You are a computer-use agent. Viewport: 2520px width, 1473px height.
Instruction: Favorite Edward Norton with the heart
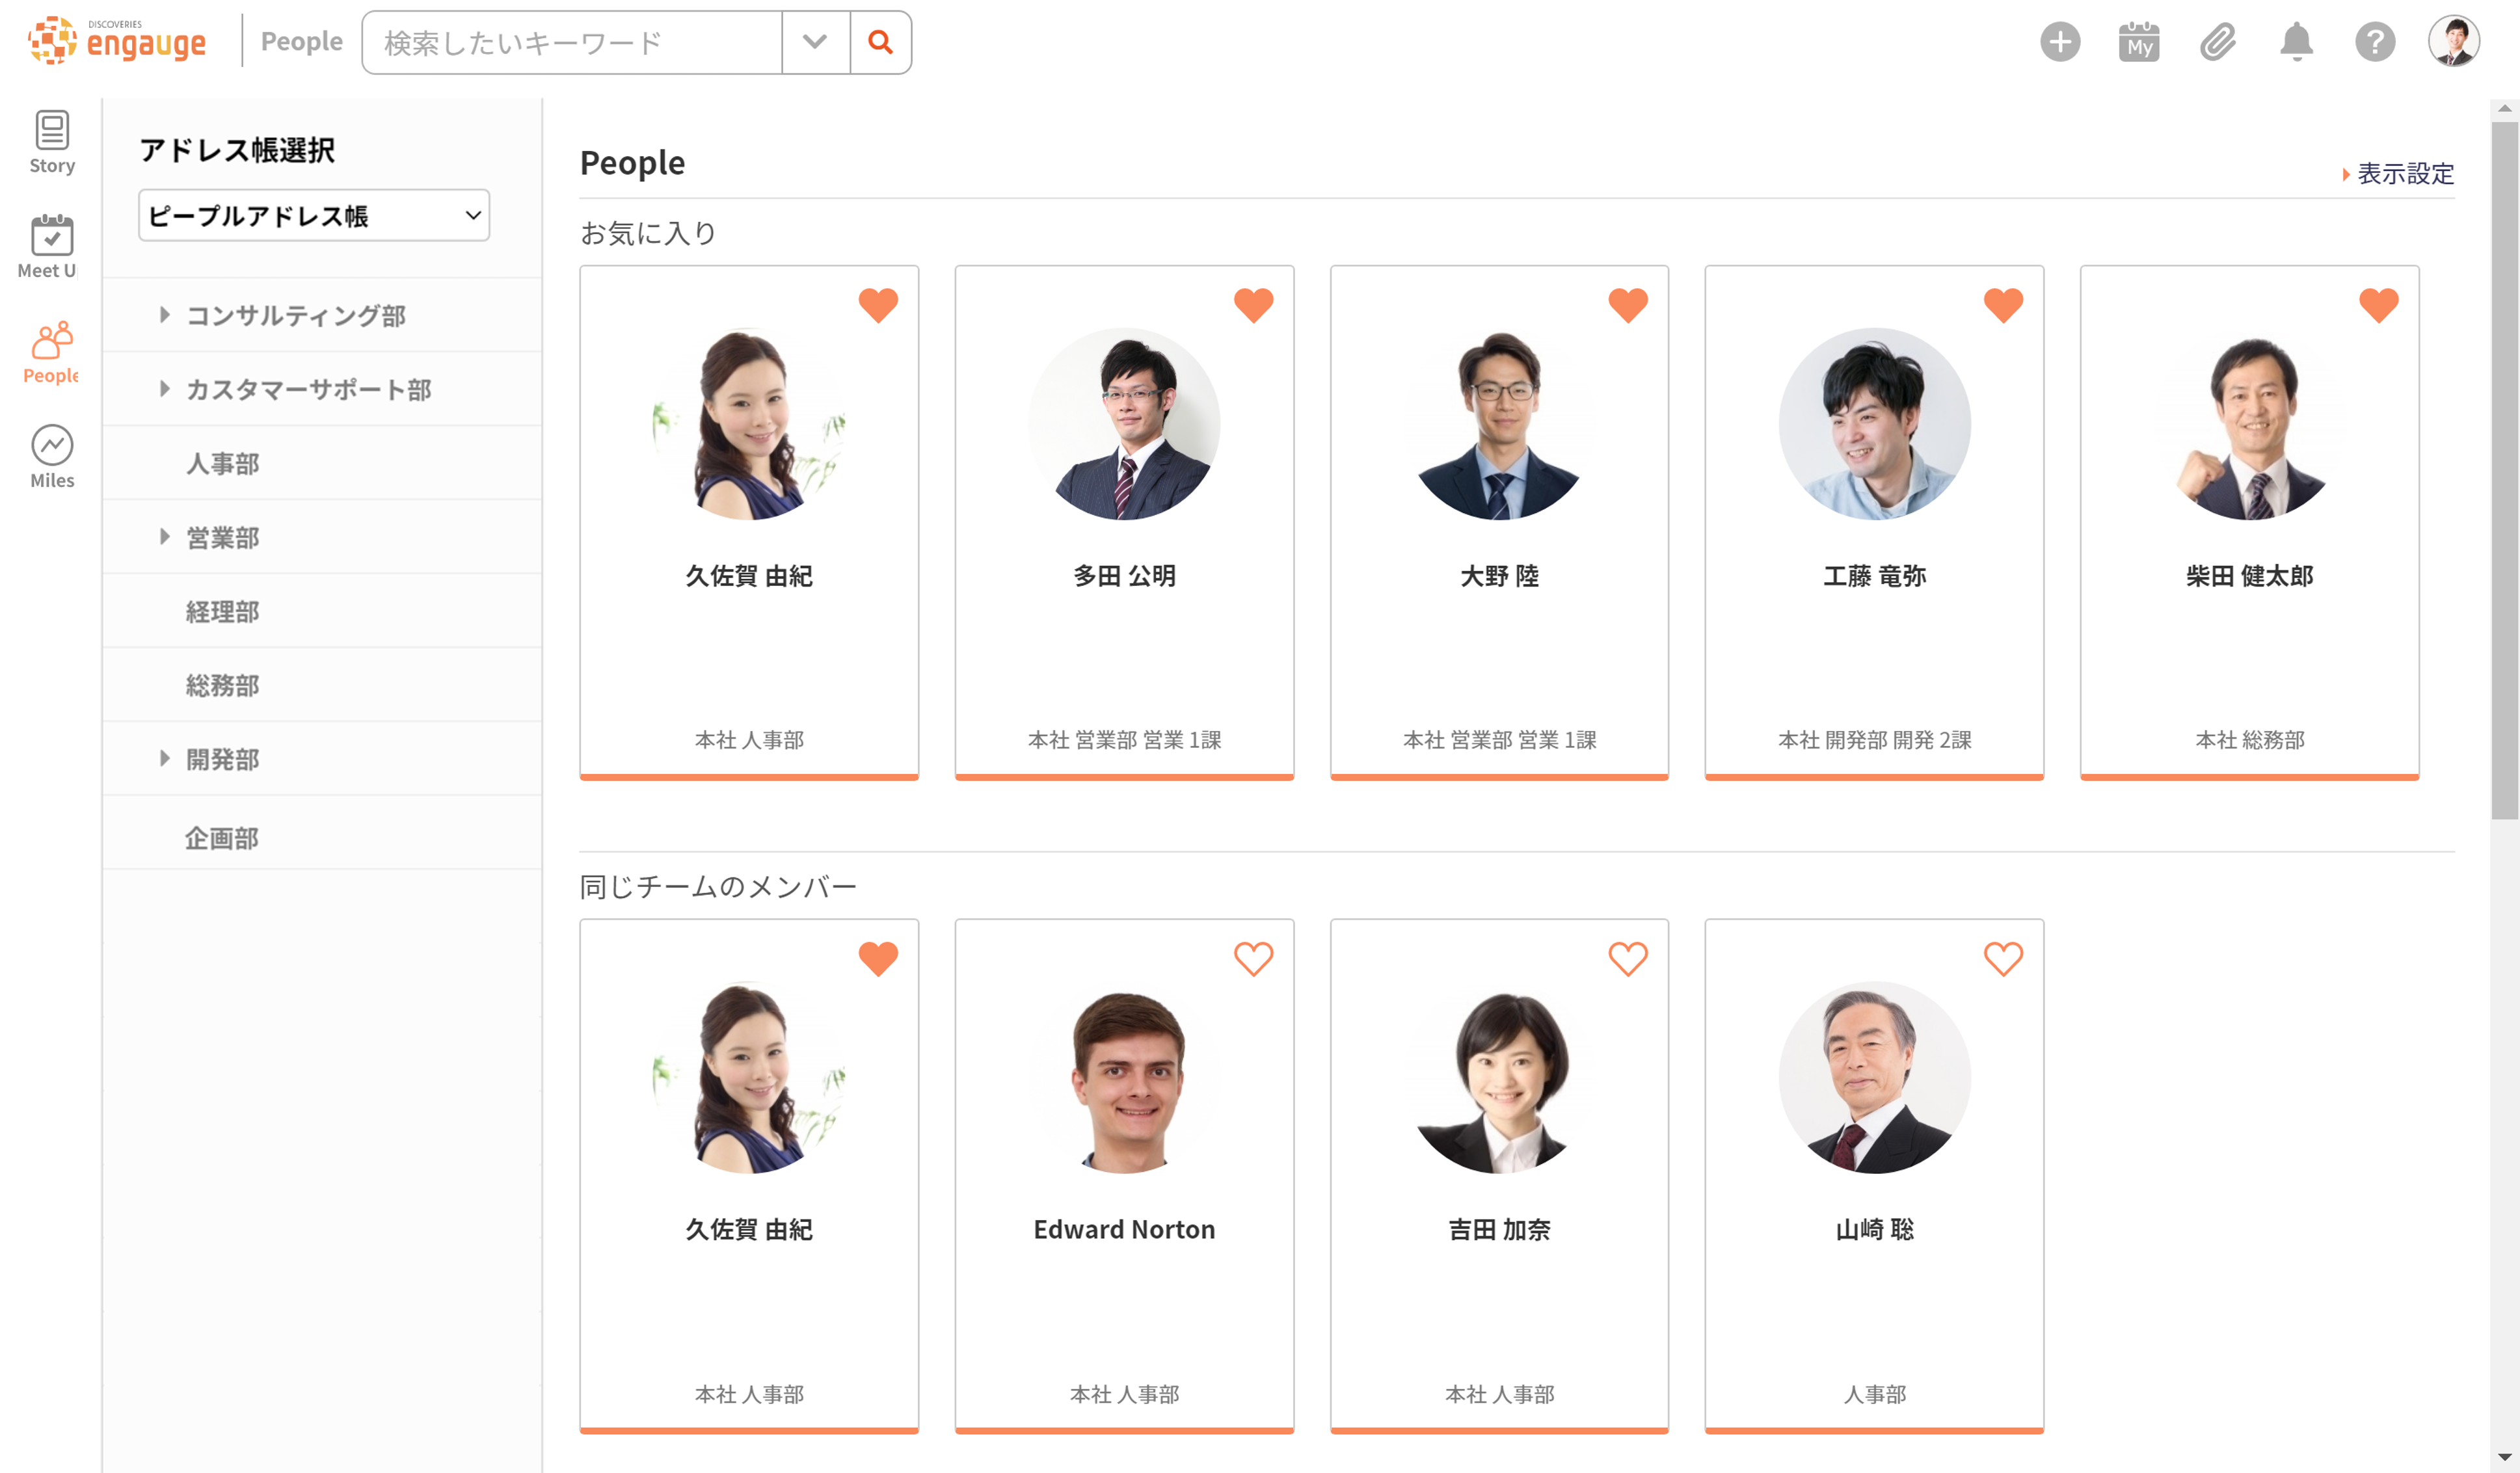pyautogui.click(x=1253, y=958)
